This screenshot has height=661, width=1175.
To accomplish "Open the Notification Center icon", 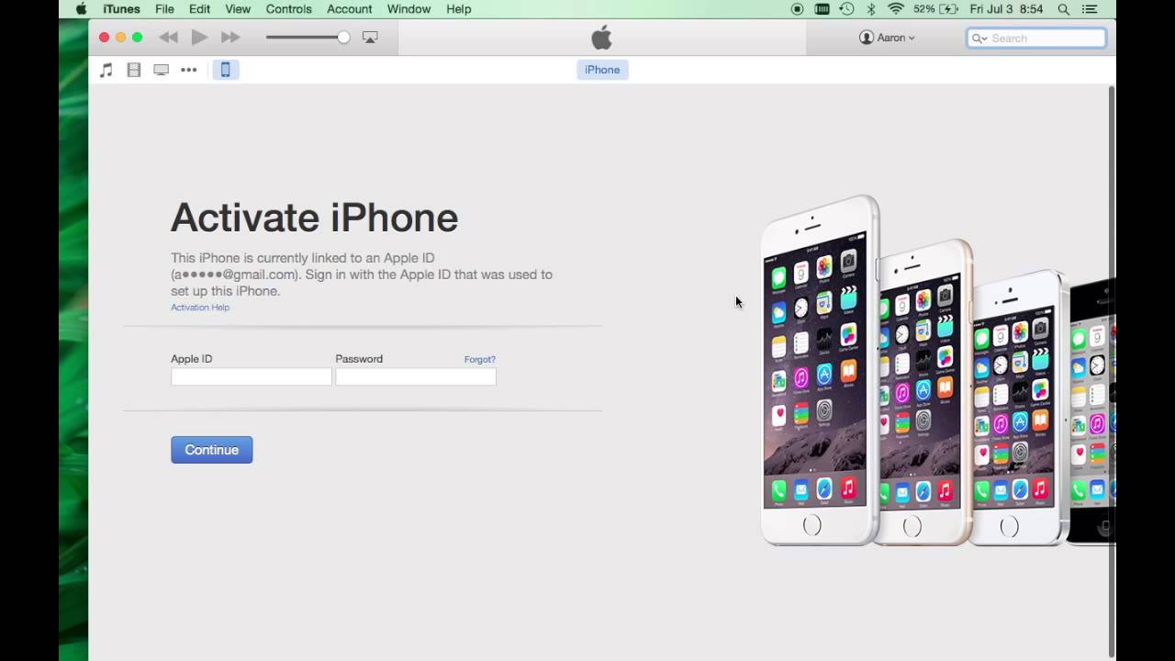I will (x=1090, y=9).
